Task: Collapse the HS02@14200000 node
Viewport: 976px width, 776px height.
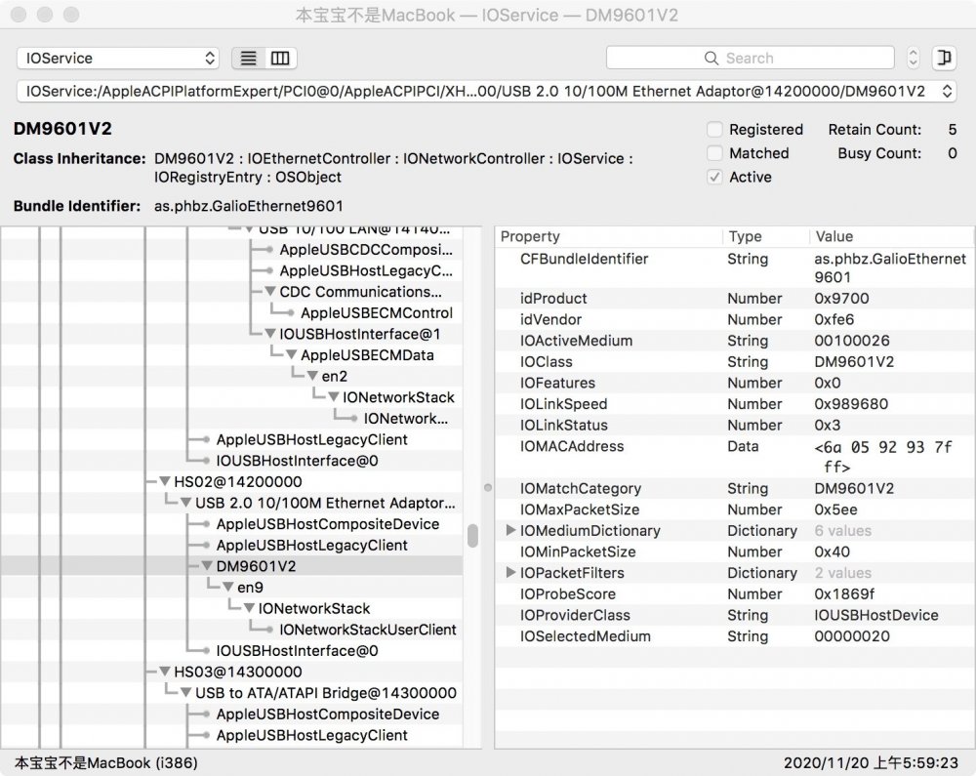Action: tap(164, 481)
